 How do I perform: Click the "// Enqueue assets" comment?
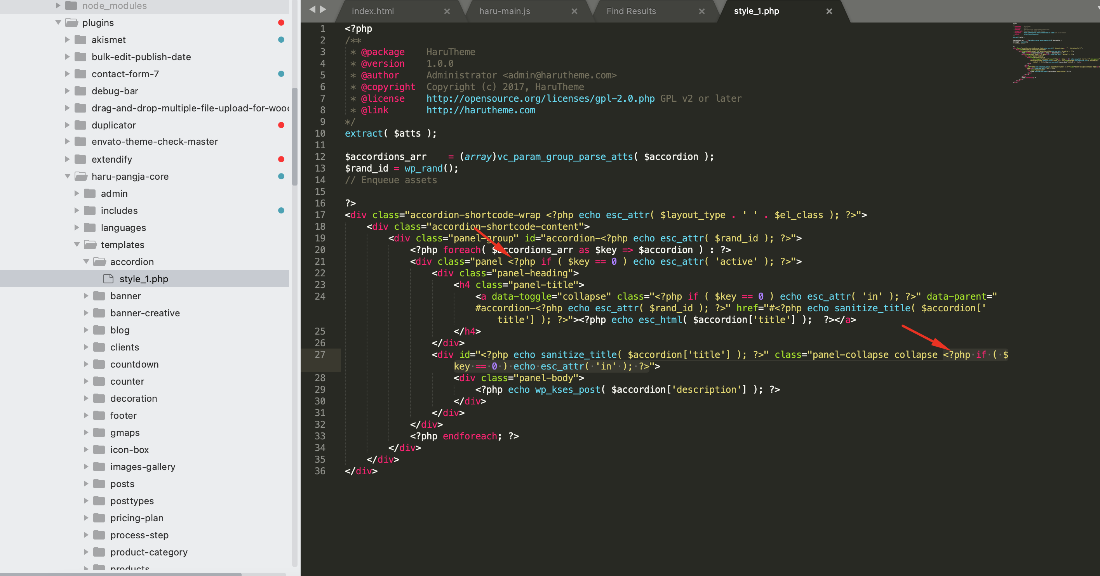pos(391,180)
